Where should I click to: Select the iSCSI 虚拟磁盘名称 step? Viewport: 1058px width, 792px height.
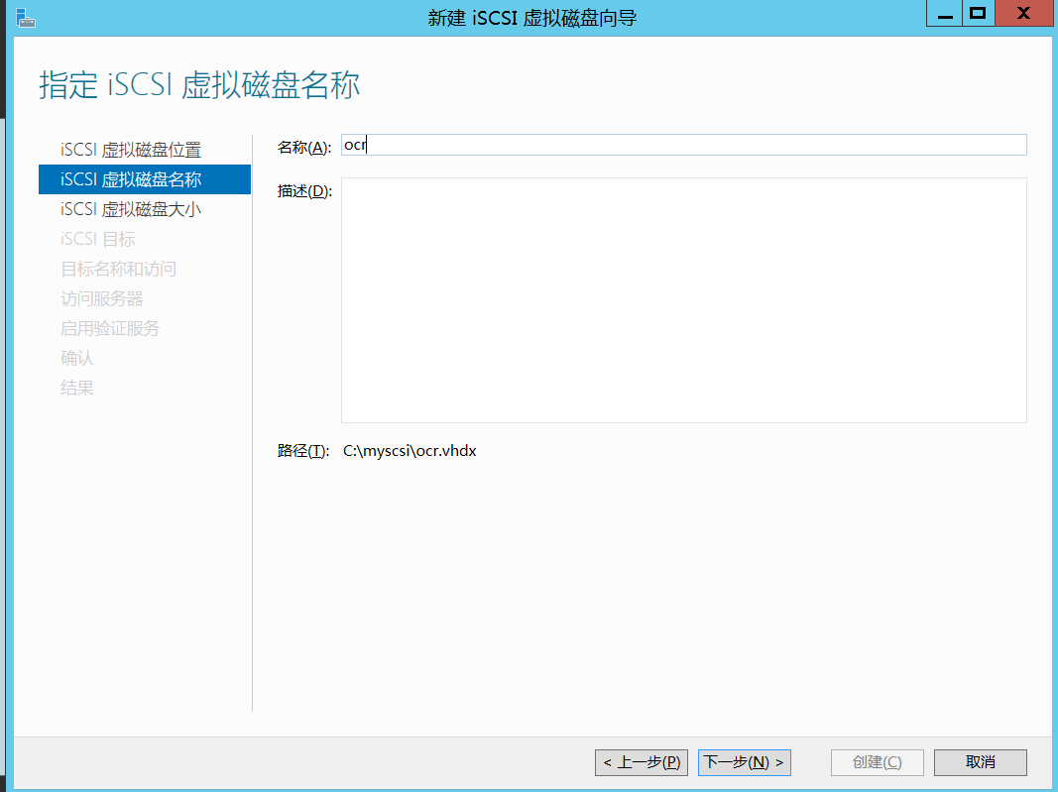(x=145, y=179)
